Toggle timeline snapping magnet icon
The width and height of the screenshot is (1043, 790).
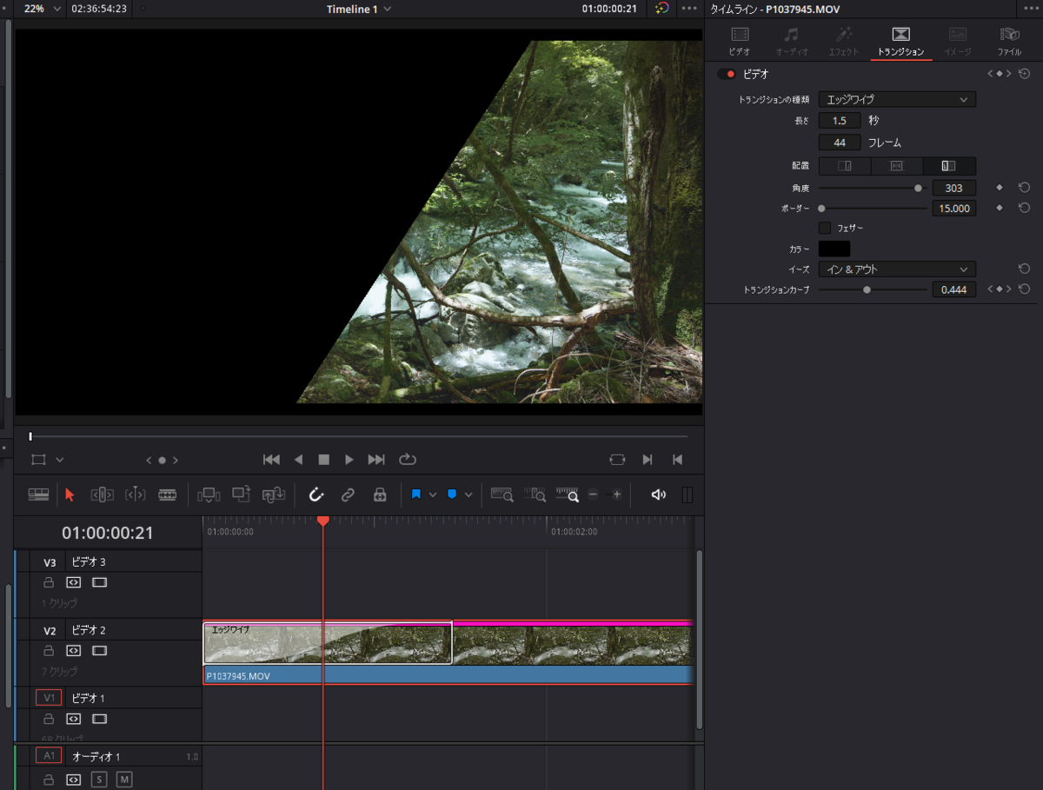point(316,495)
